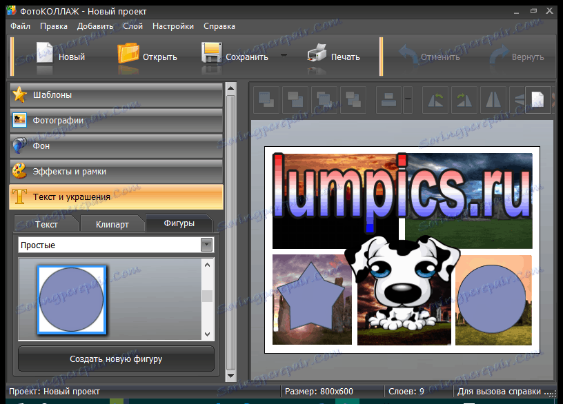Rotate selected object left
The image size is (563, 404).
click(x=435, y=100)
